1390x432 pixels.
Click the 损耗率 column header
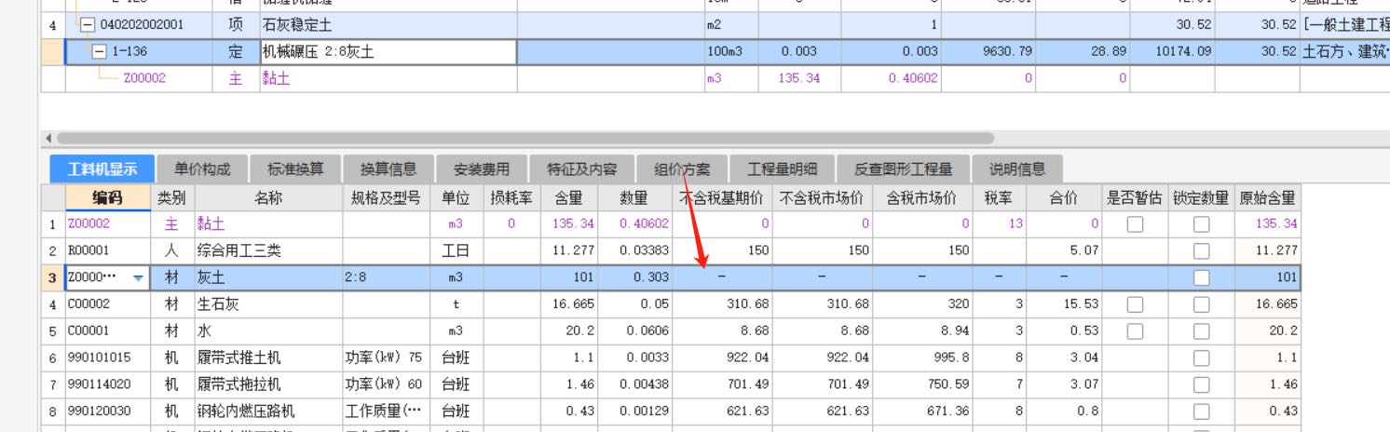(511, 197)
